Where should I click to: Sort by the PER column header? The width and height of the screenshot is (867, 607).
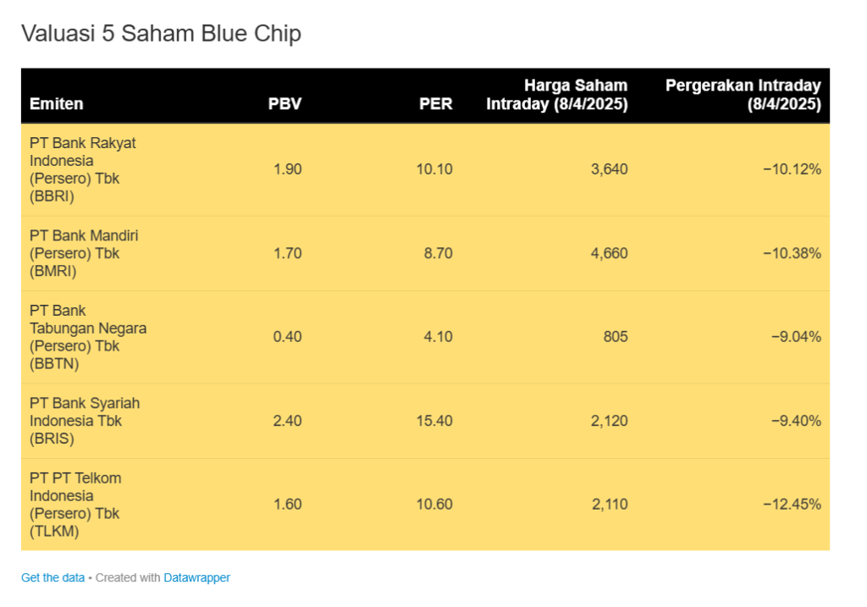(436, 103)
